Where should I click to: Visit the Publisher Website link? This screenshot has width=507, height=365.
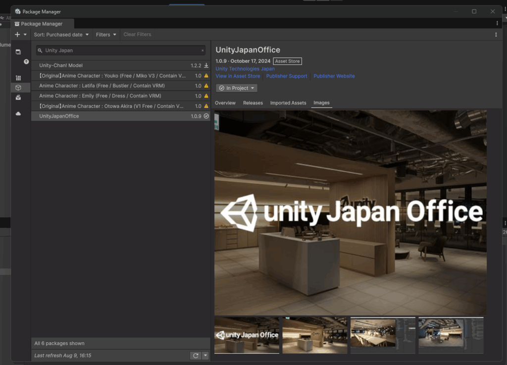coord(334,76)
